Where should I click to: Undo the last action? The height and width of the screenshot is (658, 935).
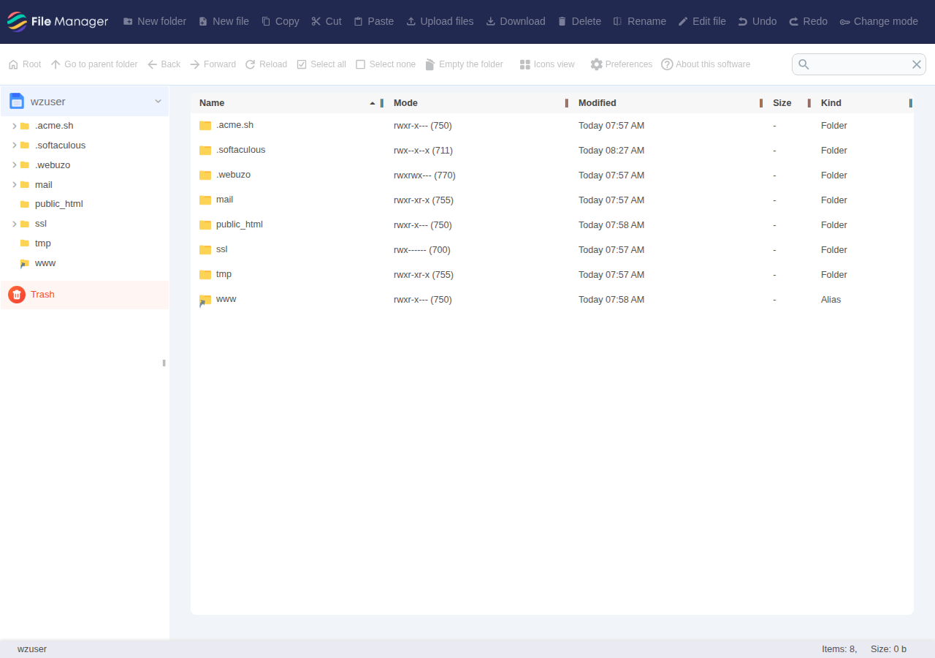click(757, 21)
